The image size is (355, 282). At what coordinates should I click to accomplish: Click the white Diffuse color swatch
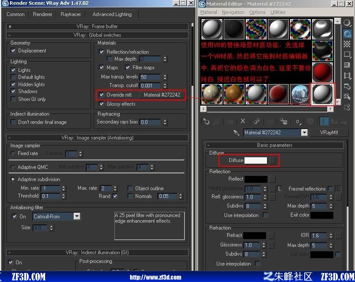click(x=256, y=160)
